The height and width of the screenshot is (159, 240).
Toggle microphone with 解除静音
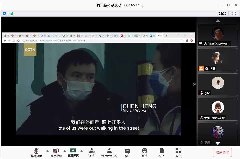point(37,152)
